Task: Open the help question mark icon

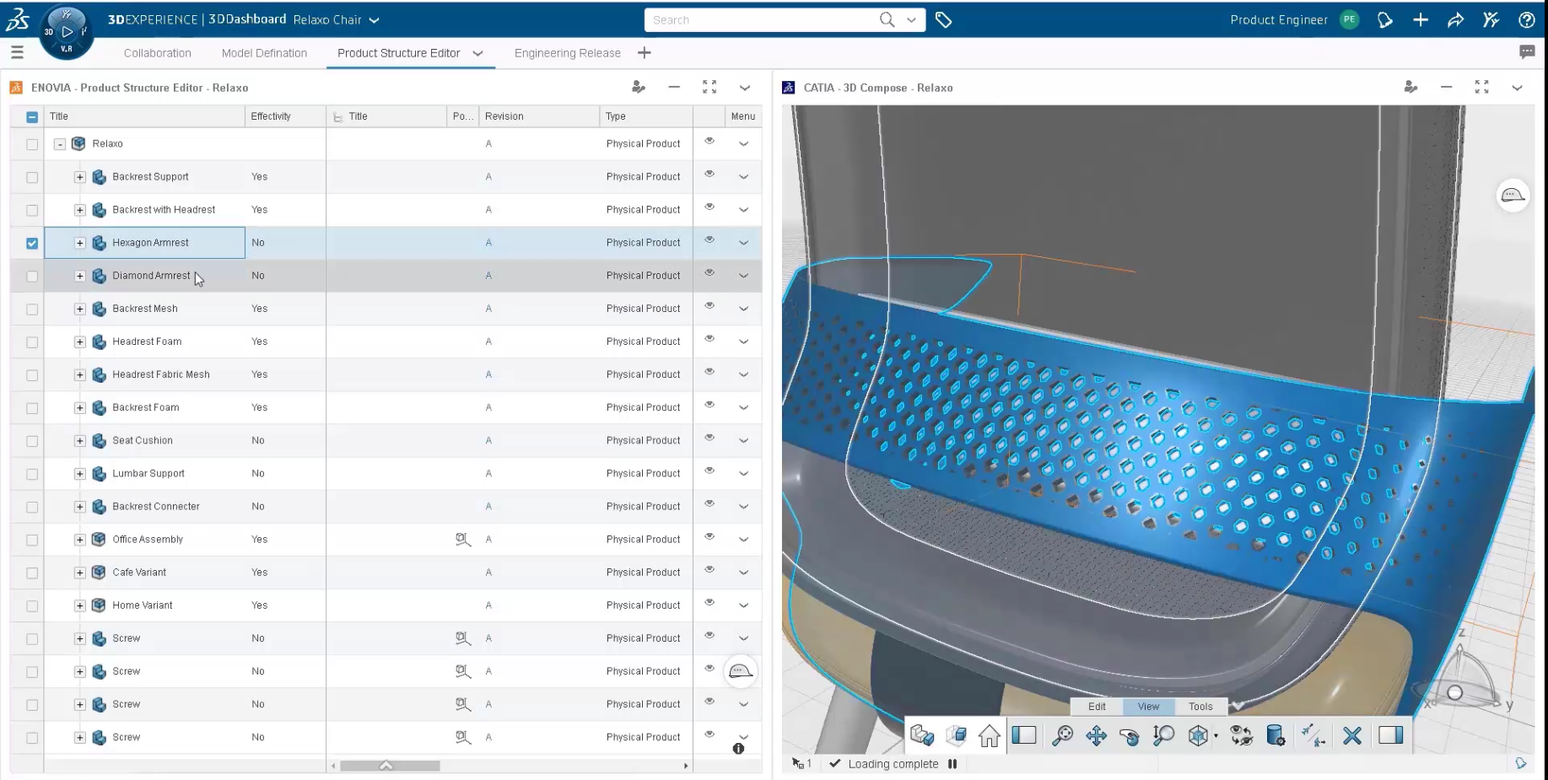Action: [x=1526, y=20]
